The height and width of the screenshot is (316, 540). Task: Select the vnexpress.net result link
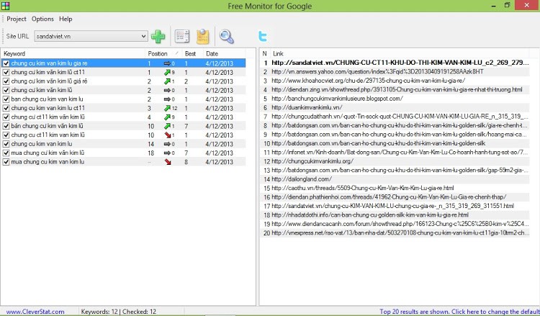coord(400,233)
